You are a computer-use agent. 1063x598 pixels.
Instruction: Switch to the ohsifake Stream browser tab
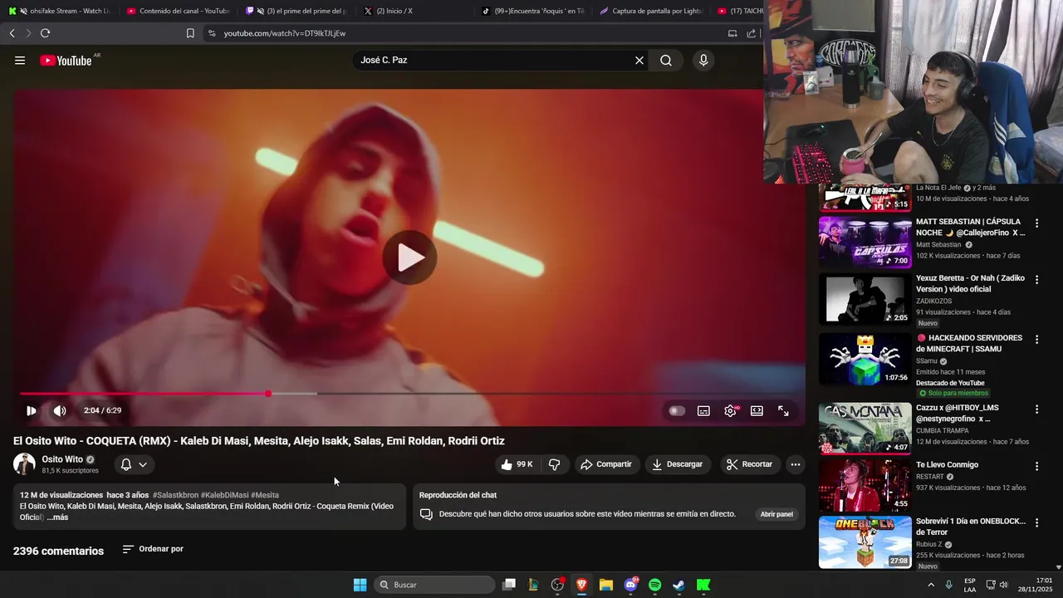[x=60, y=11]
